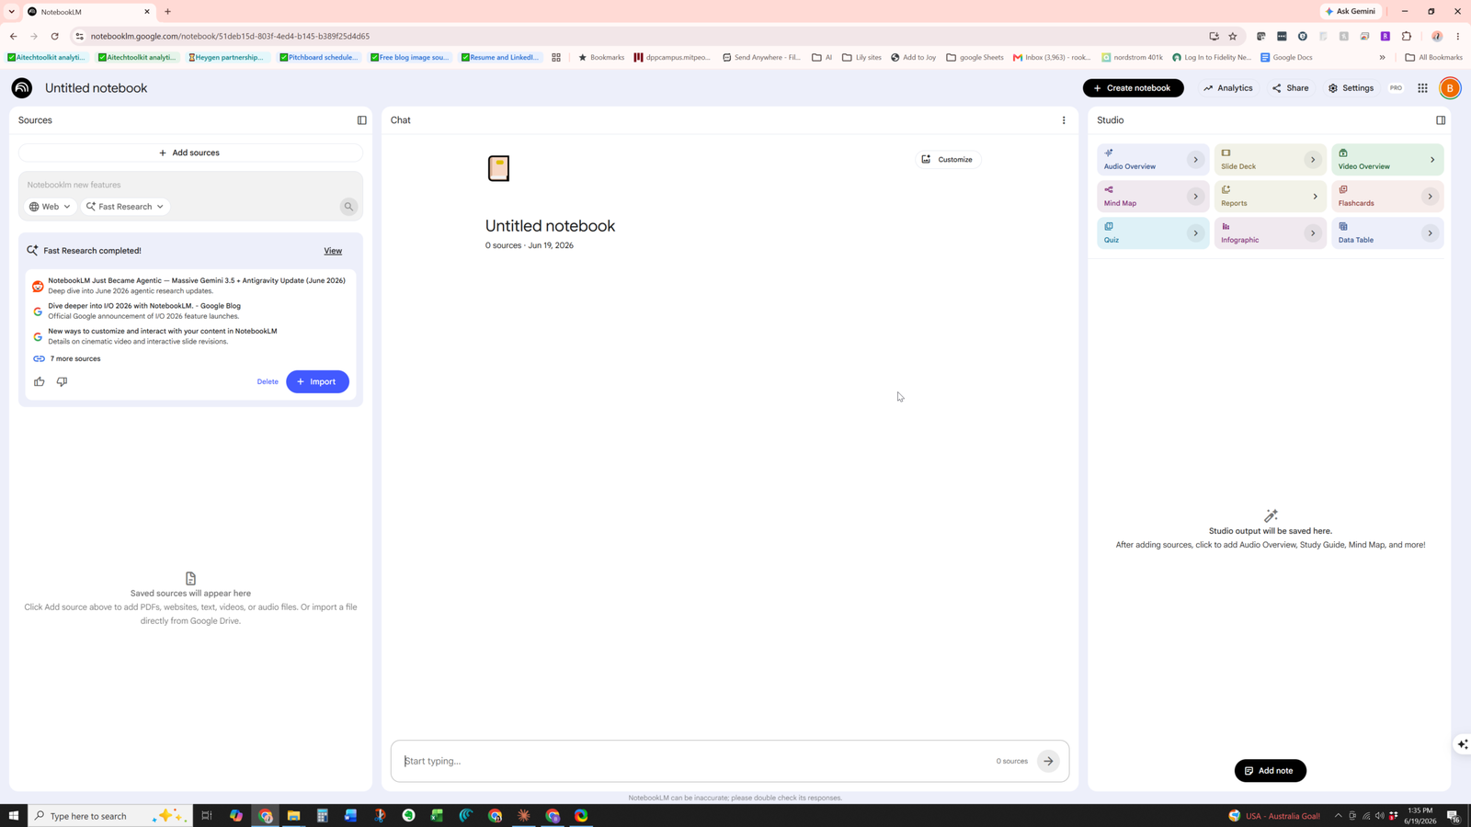Customize the chat
The width and height of the screenshot is (1471, 827).
click(x=947, y=160)
